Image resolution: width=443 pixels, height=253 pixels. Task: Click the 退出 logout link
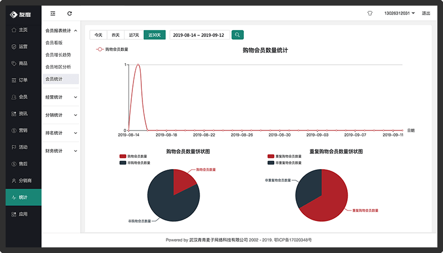point(426,13)
